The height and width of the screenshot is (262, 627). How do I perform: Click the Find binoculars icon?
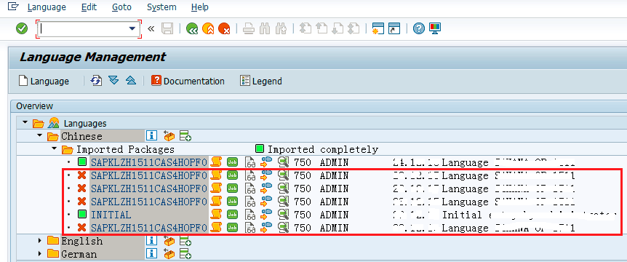point(265,29)
